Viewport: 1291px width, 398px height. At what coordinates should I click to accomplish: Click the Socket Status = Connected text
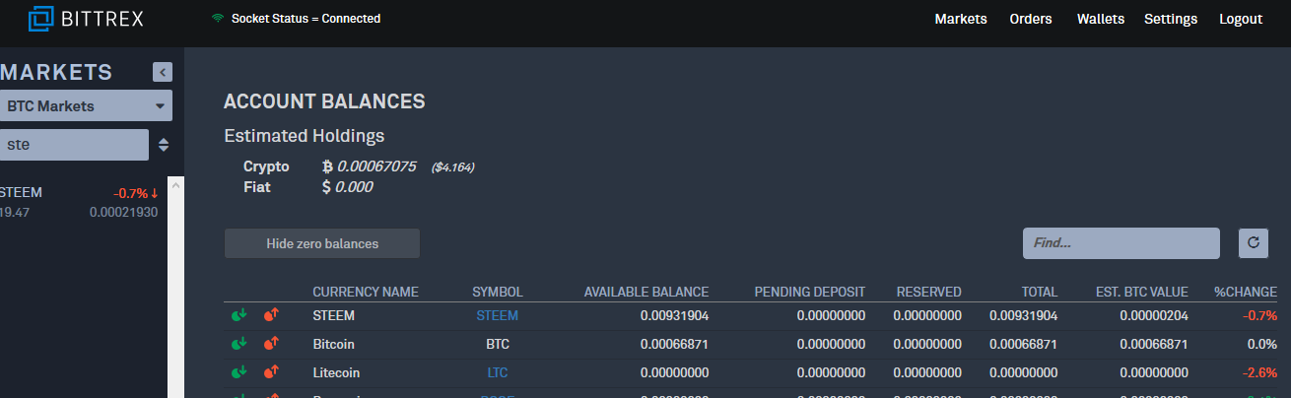(x=306, y=19)
